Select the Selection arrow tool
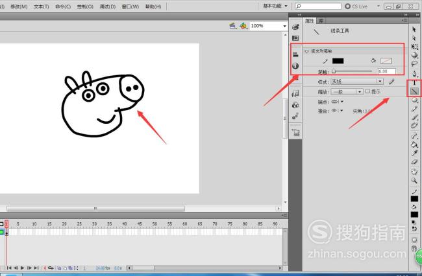The image size is (422, 276). click(x=414, y=30)
